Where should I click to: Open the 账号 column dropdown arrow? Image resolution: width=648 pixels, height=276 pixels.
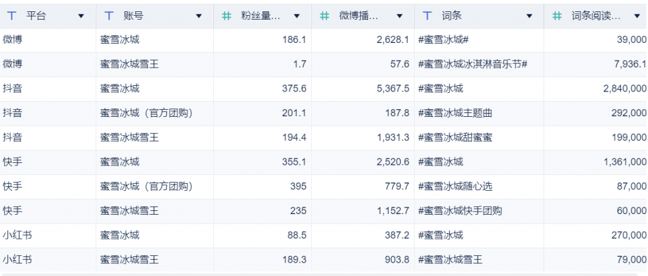(199, 16)
